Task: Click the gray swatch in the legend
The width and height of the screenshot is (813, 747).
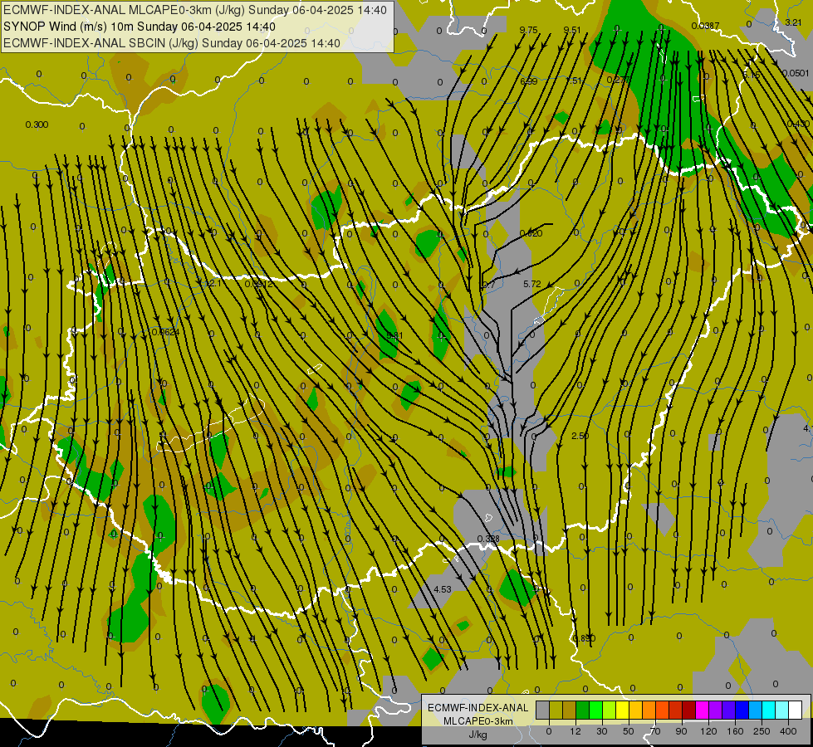Action: [x=542, y=710]
